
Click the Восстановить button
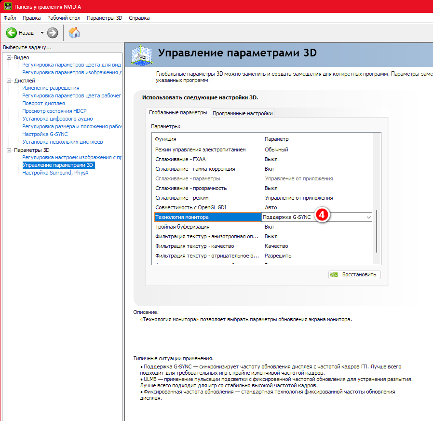pos(354,275)
